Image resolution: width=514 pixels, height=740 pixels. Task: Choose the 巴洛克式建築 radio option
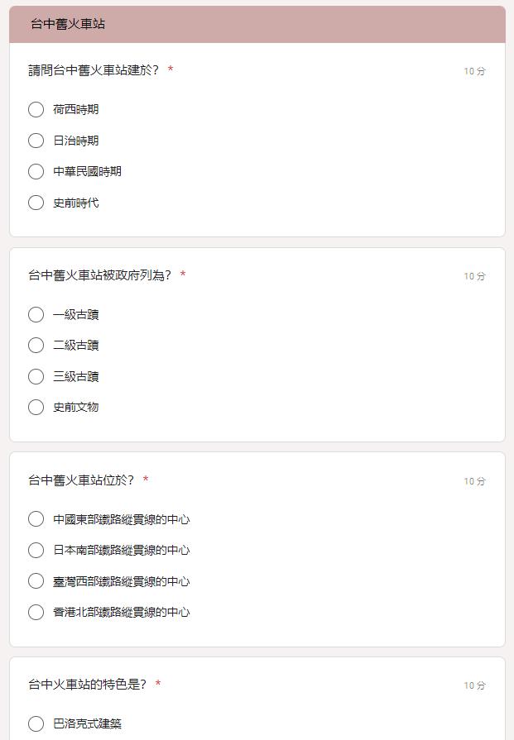pos(36,723)
